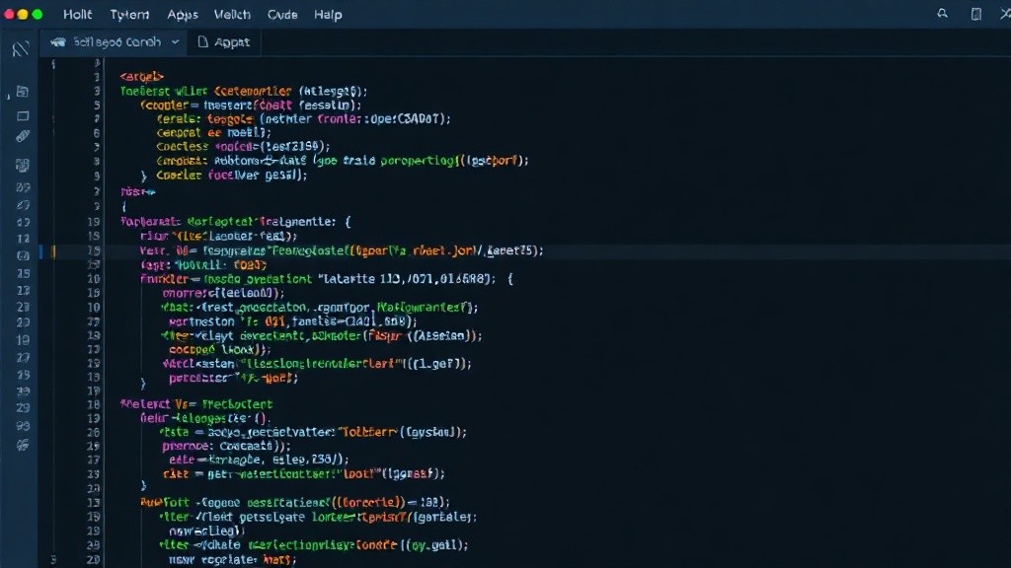Click the split panel icon in the title bar
1011x568 pixels.
tap(976, 14)
